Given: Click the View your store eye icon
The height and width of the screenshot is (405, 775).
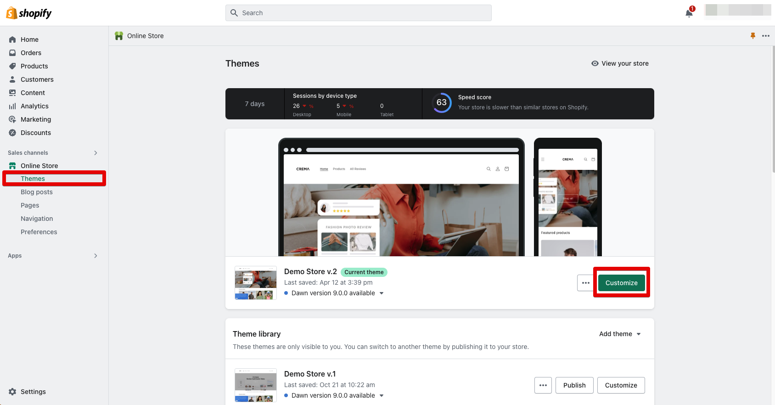Looking at the screenshot, I should coord(595,63).
